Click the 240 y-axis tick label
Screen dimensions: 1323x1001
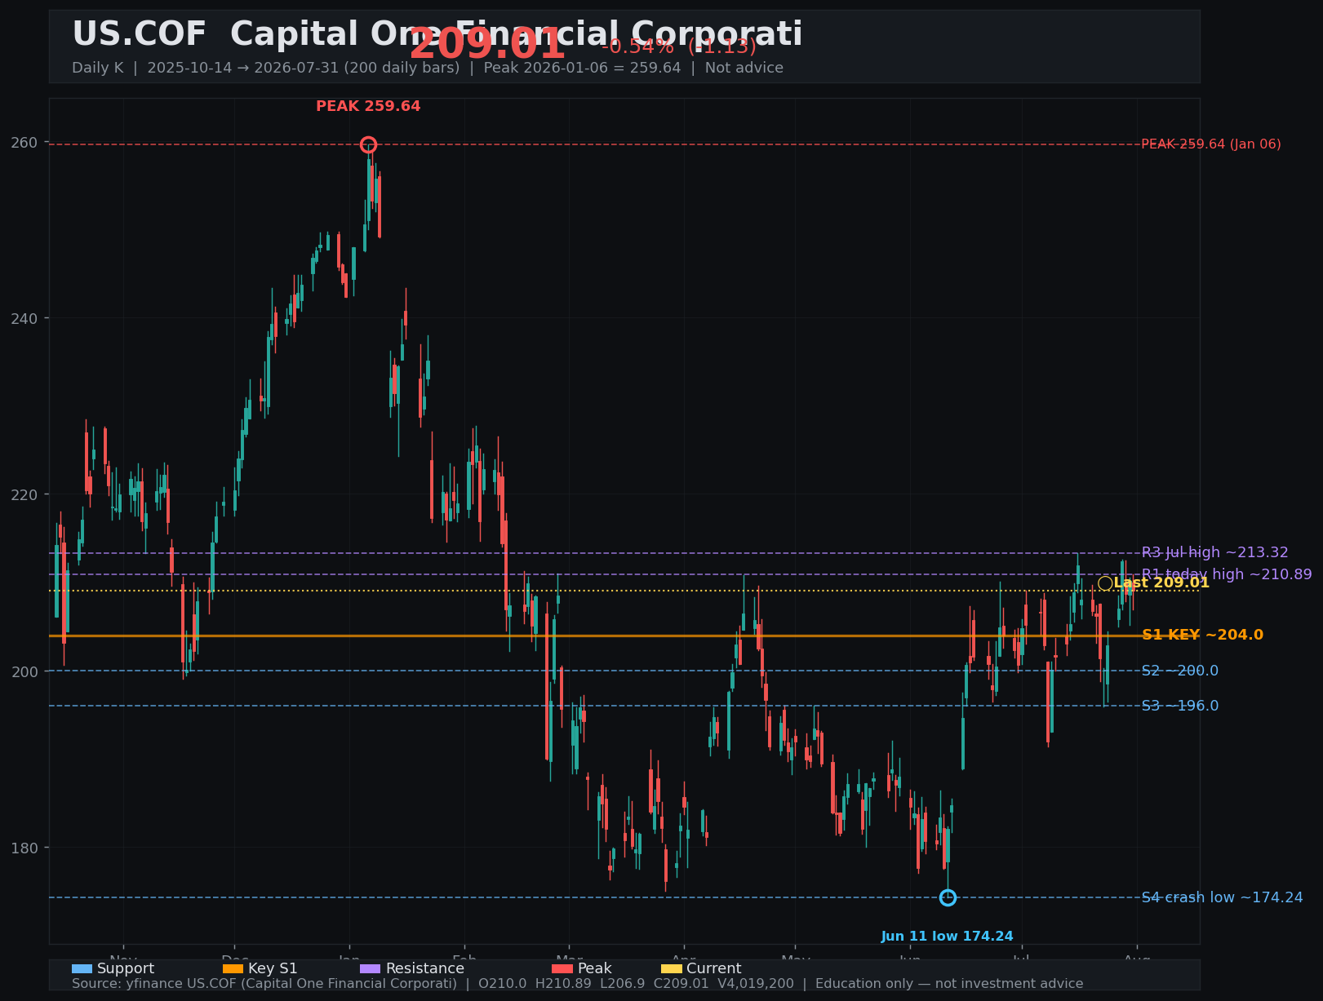point(25,318)
